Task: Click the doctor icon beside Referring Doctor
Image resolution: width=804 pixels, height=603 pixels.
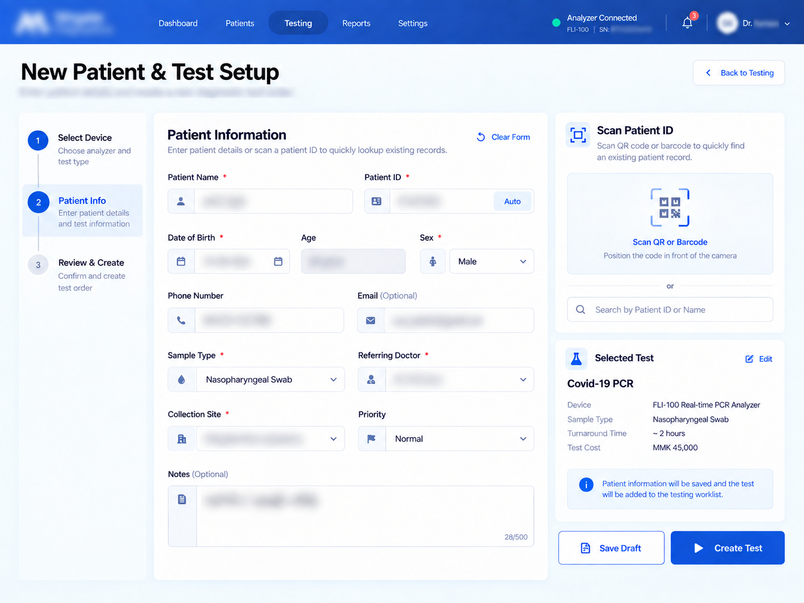Action: (371, 380)
